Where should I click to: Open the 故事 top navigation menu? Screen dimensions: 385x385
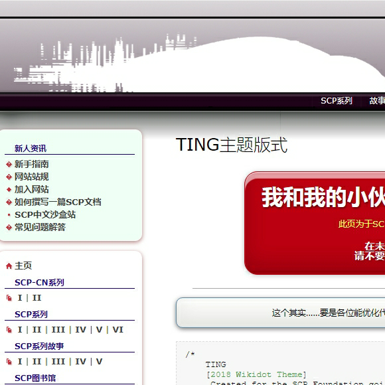(377, 101)
